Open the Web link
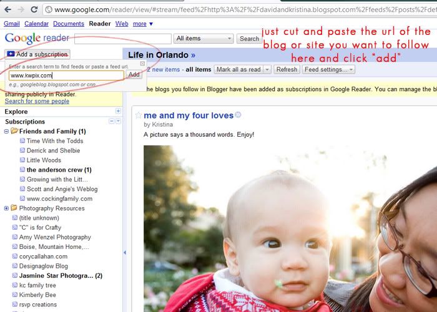Viewport: 437px width, 312px height. coord(122,24)
